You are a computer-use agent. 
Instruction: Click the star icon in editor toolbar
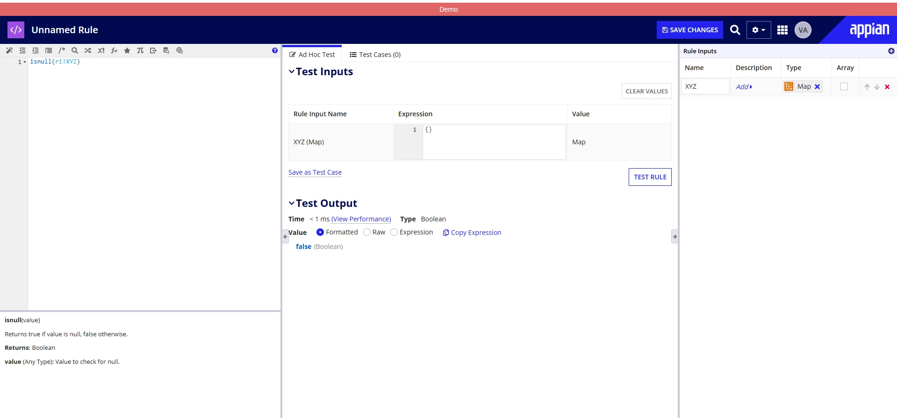[x=127, y=50]
